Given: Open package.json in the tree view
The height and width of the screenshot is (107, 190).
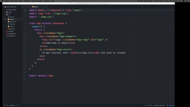Looking at the screenshot, I should (12, 34).
